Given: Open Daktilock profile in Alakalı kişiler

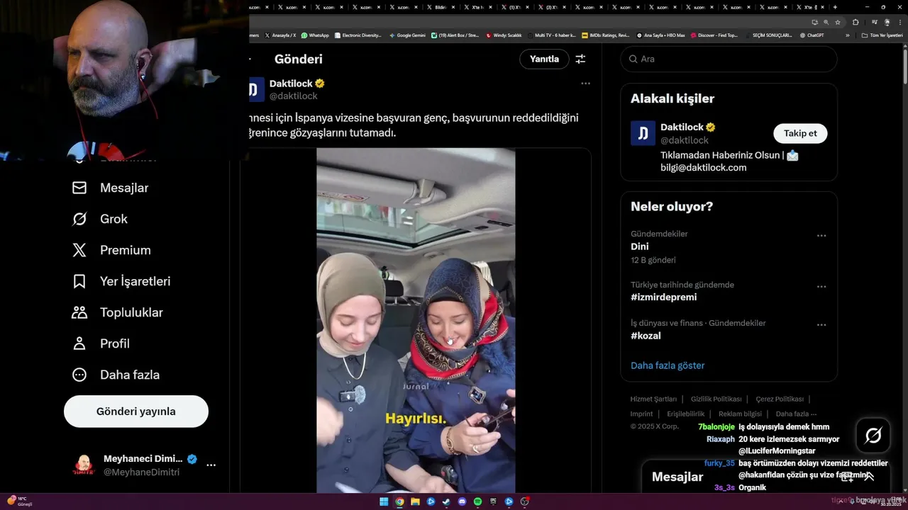Looking at the screenshot, I should coord(682,127).
